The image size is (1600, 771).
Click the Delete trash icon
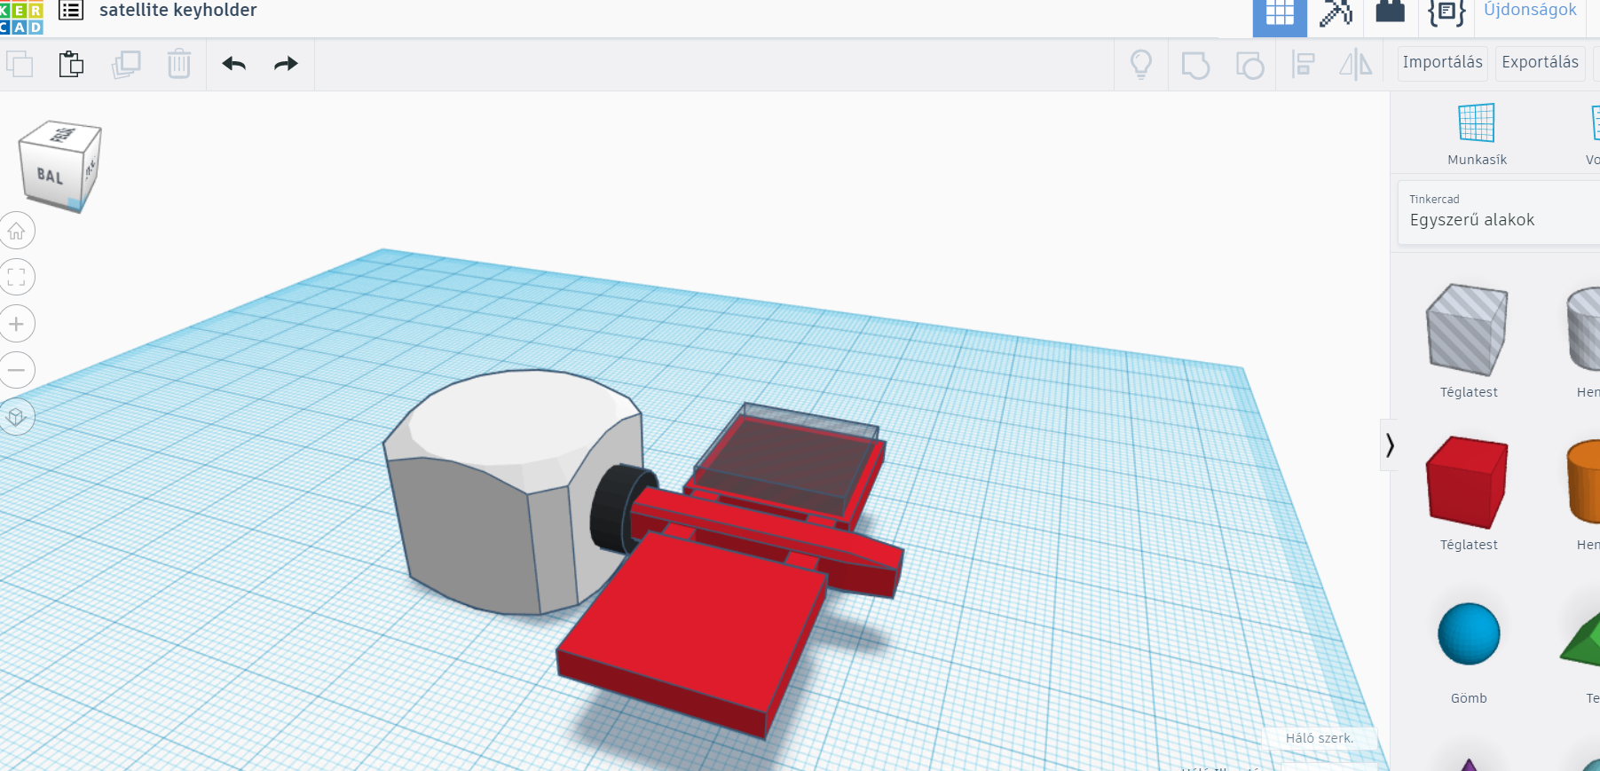pyautogui.click(x=179, y=65)
